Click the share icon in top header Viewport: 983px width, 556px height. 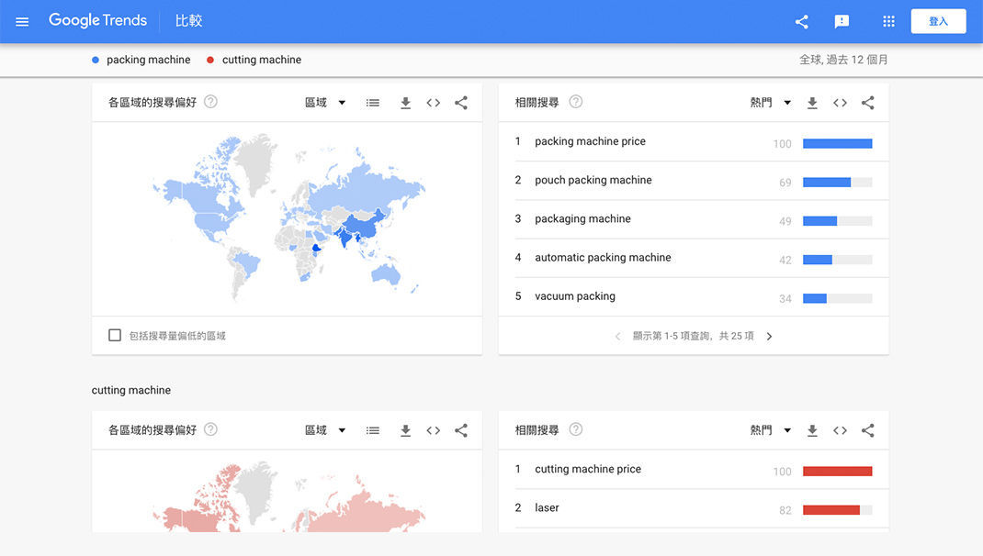click(x=801, y=21)
